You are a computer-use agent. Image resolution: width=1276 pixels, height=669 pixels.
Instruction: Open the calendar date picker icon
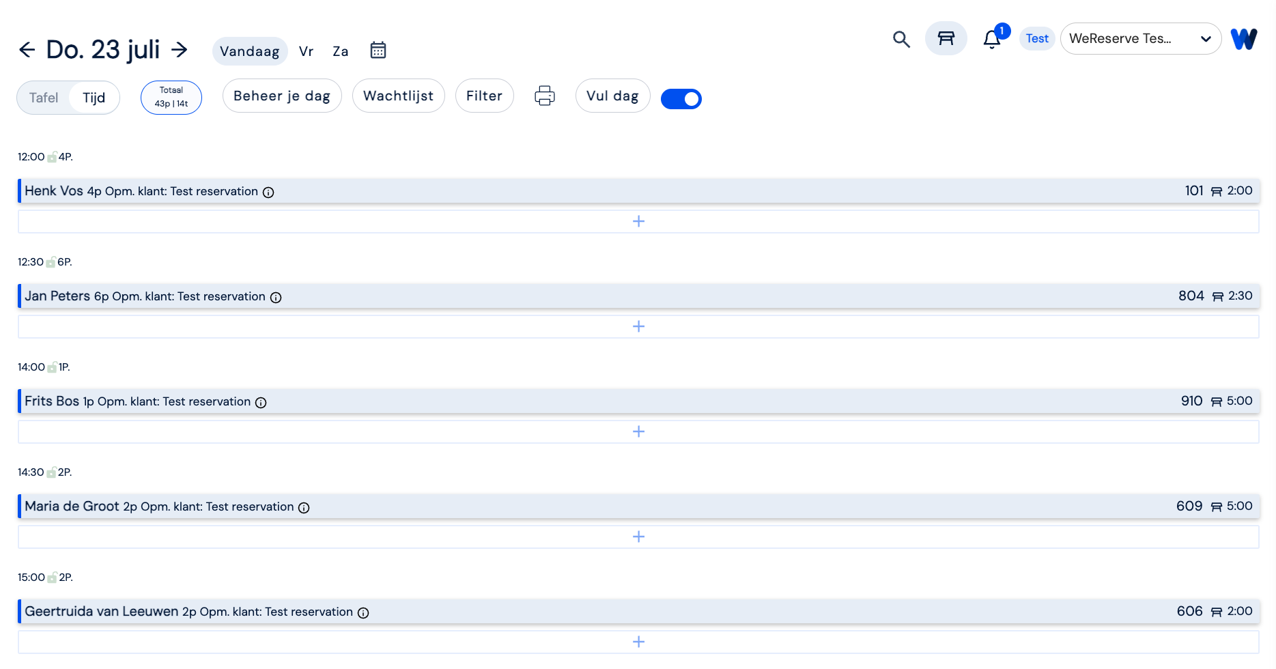coord(378,51)
